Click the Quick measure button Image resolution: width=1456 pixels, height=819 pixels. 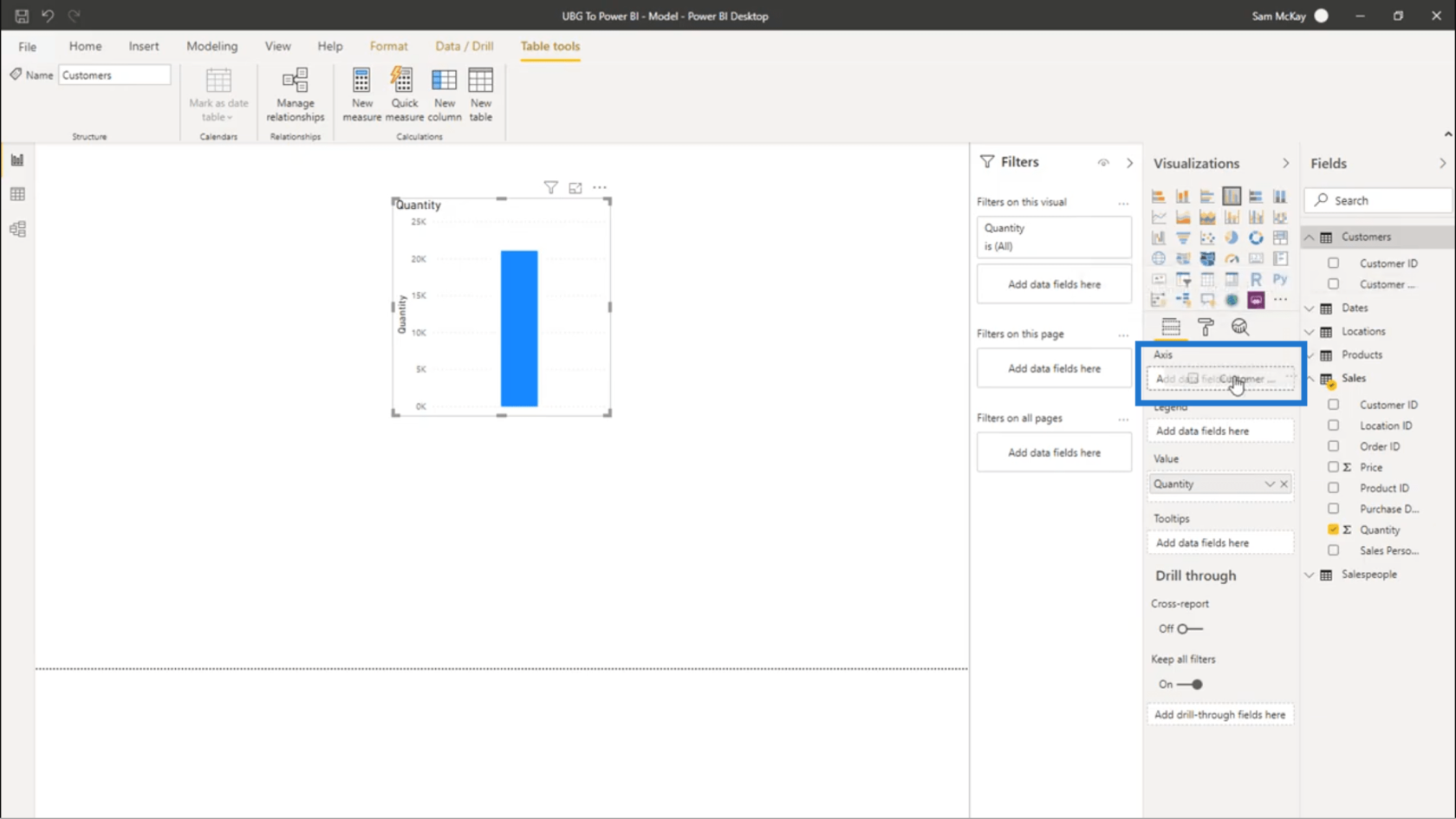coord(404,94)
